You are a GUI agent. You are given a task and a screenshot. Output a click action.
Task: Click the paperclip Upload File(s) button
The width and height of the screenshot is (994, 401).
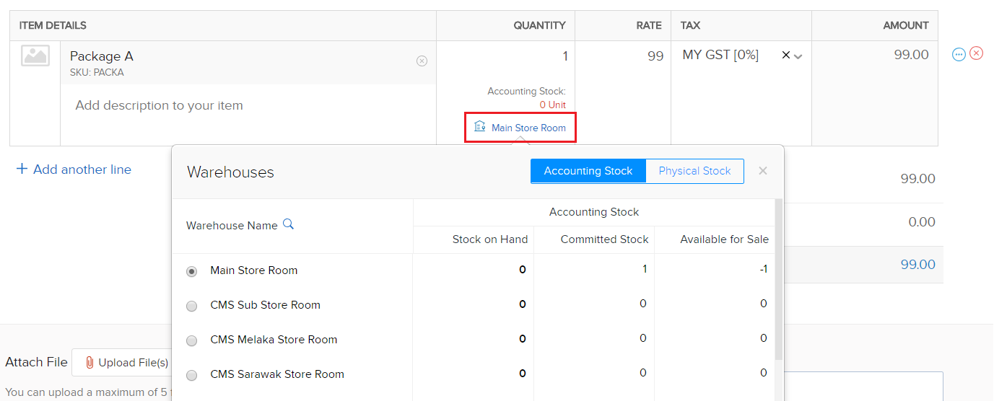[x=126, y=362]
